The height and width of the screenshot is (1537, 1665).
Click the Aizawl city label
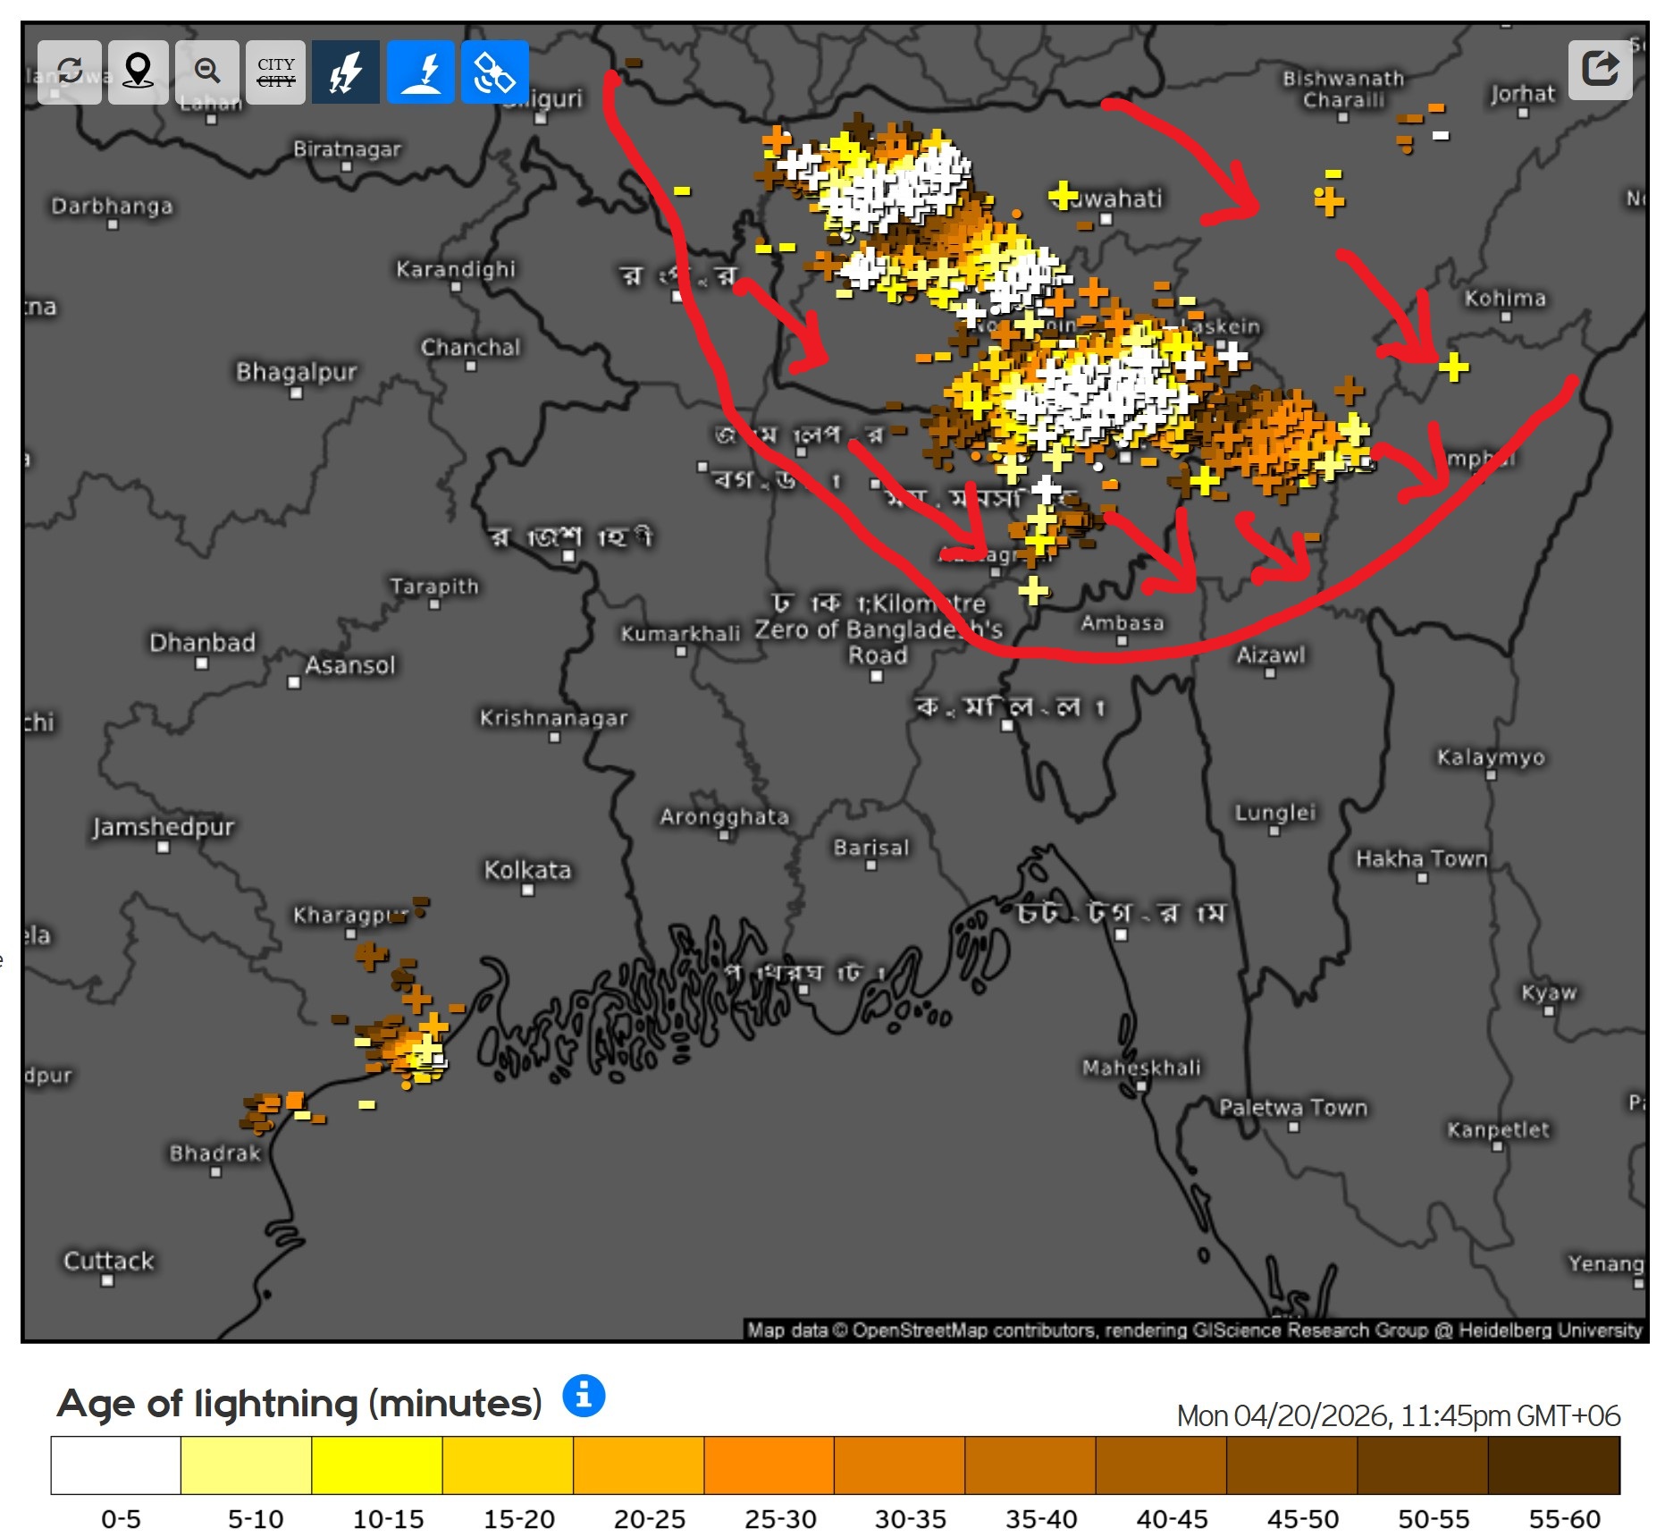click(1270, 655)
